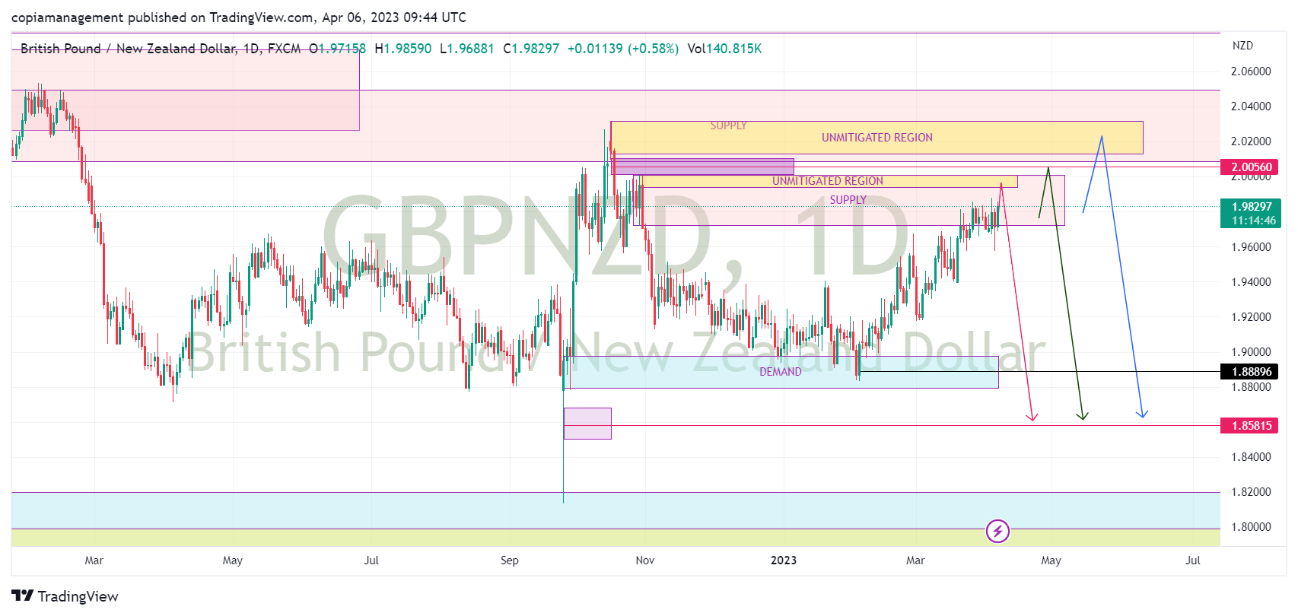Click the 2023 label on time axis
Screen dimensions: 1298x616
pyautogui.click(x=784, y=560)
